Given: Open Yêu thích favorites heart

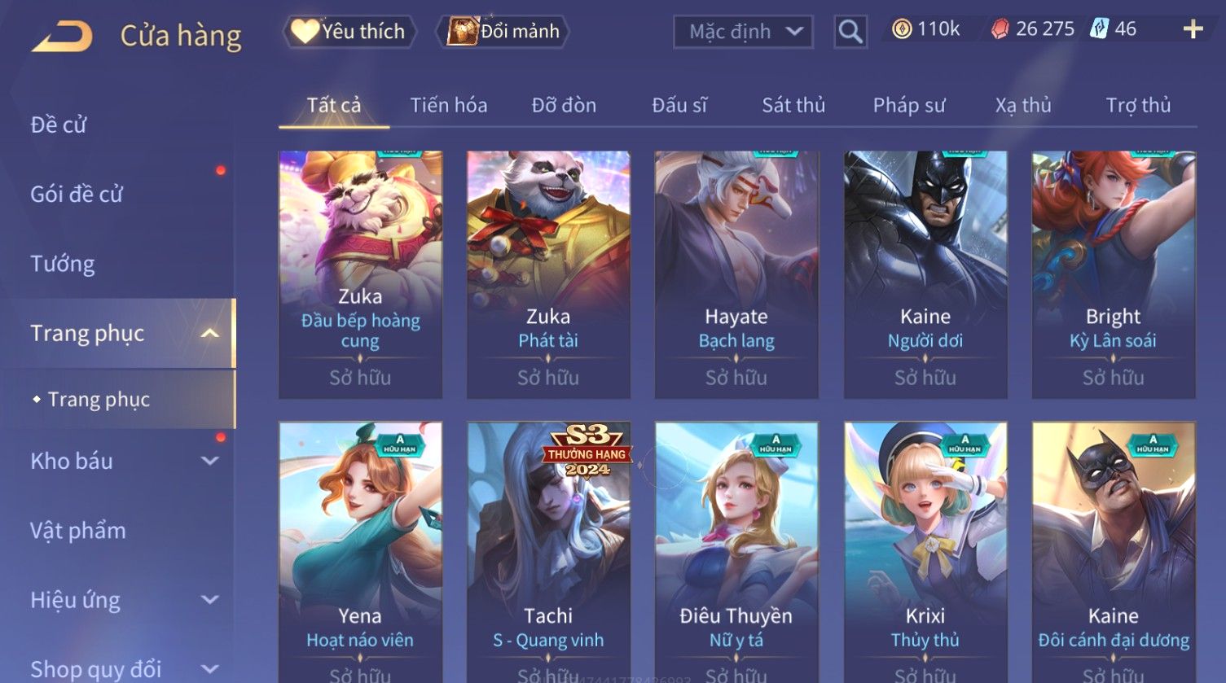Looking at the screenshot, I should click(x=305, y=31).
